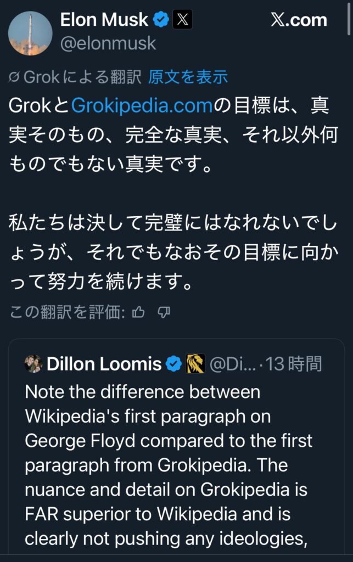The width and height of the screenshot is (353, 562).
Task: Tap the @elonmusk handle
Action: coord(108,43)
